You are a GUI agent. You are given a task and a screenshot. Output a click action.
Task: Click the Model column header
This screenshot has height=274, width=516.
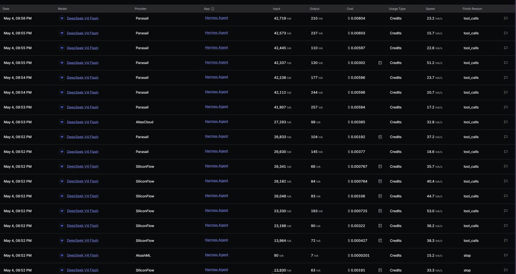[62, 9]
